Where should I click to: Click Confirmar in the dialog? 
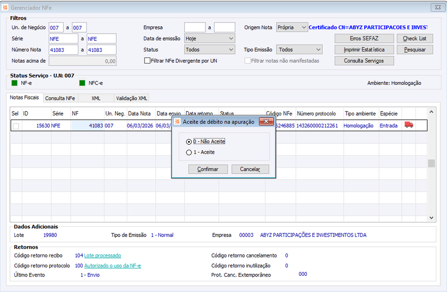(208, 169)
